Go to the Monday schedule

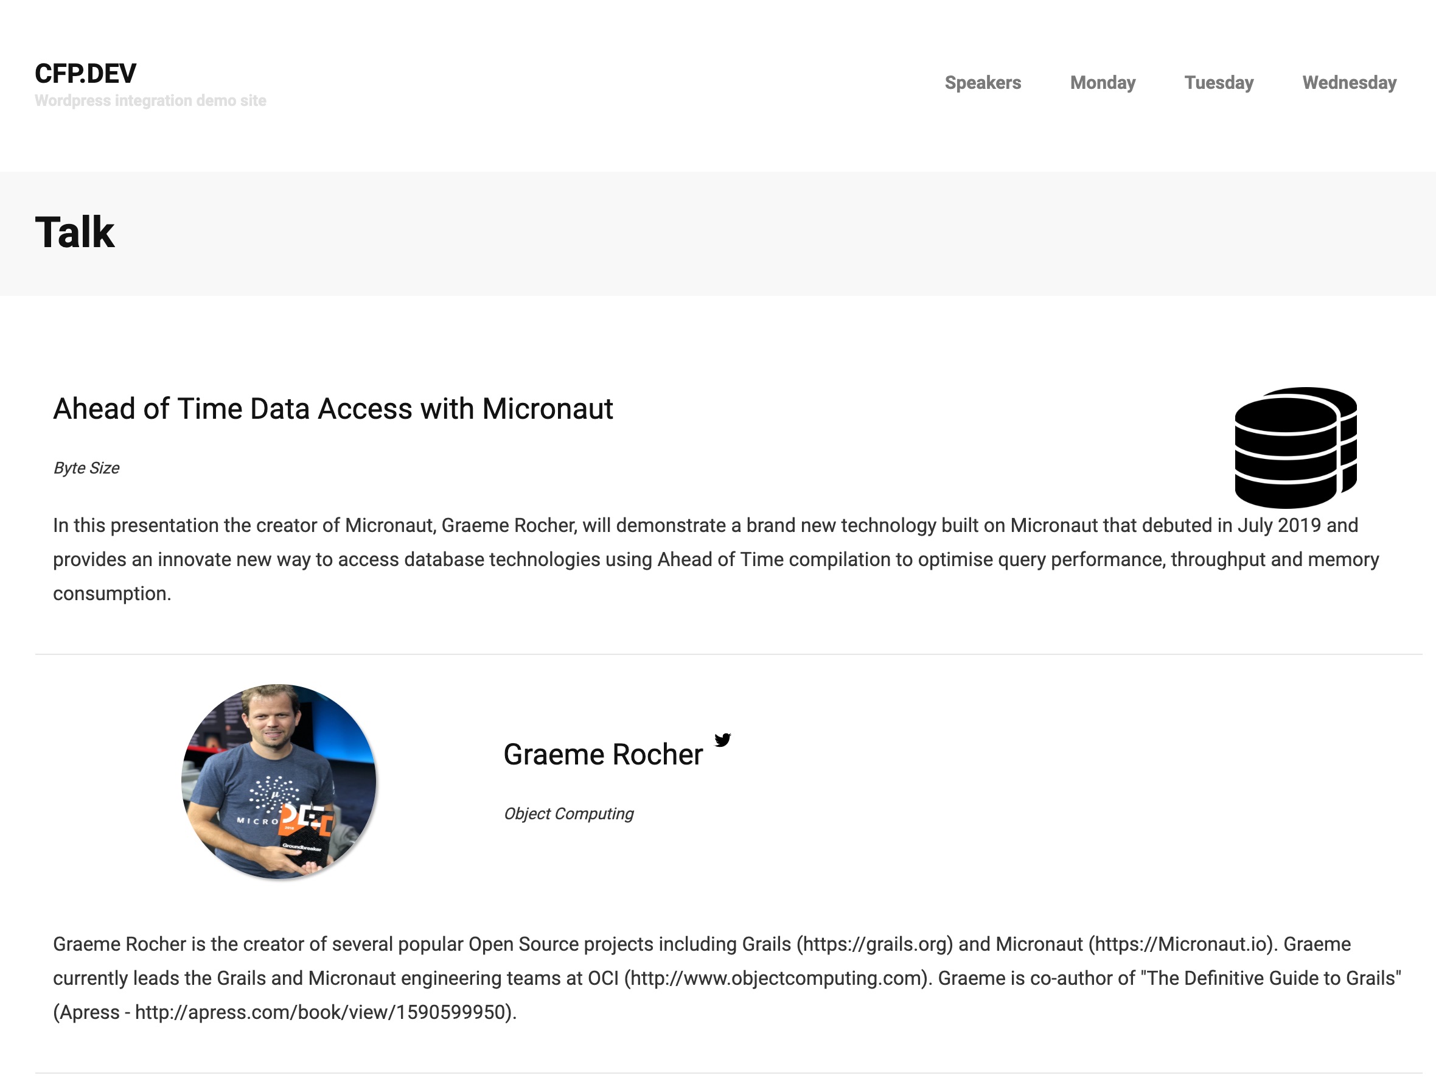1103,82
